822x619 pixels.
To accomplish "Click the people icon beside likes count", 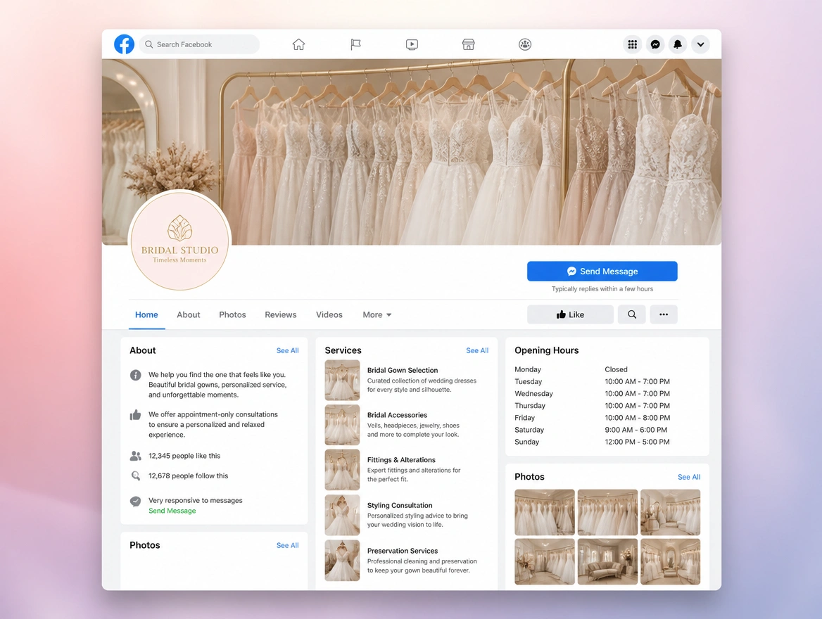I will (x=135, y=456).
